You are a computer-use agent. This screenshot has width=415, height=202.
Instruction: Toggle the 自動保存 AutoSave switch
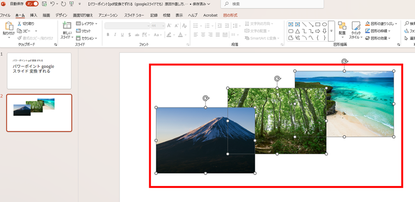(x=32, y=4)
